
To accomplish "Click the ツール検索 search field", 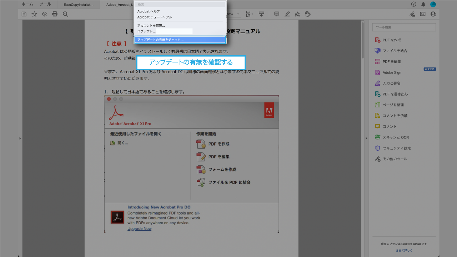I will 404,27.
